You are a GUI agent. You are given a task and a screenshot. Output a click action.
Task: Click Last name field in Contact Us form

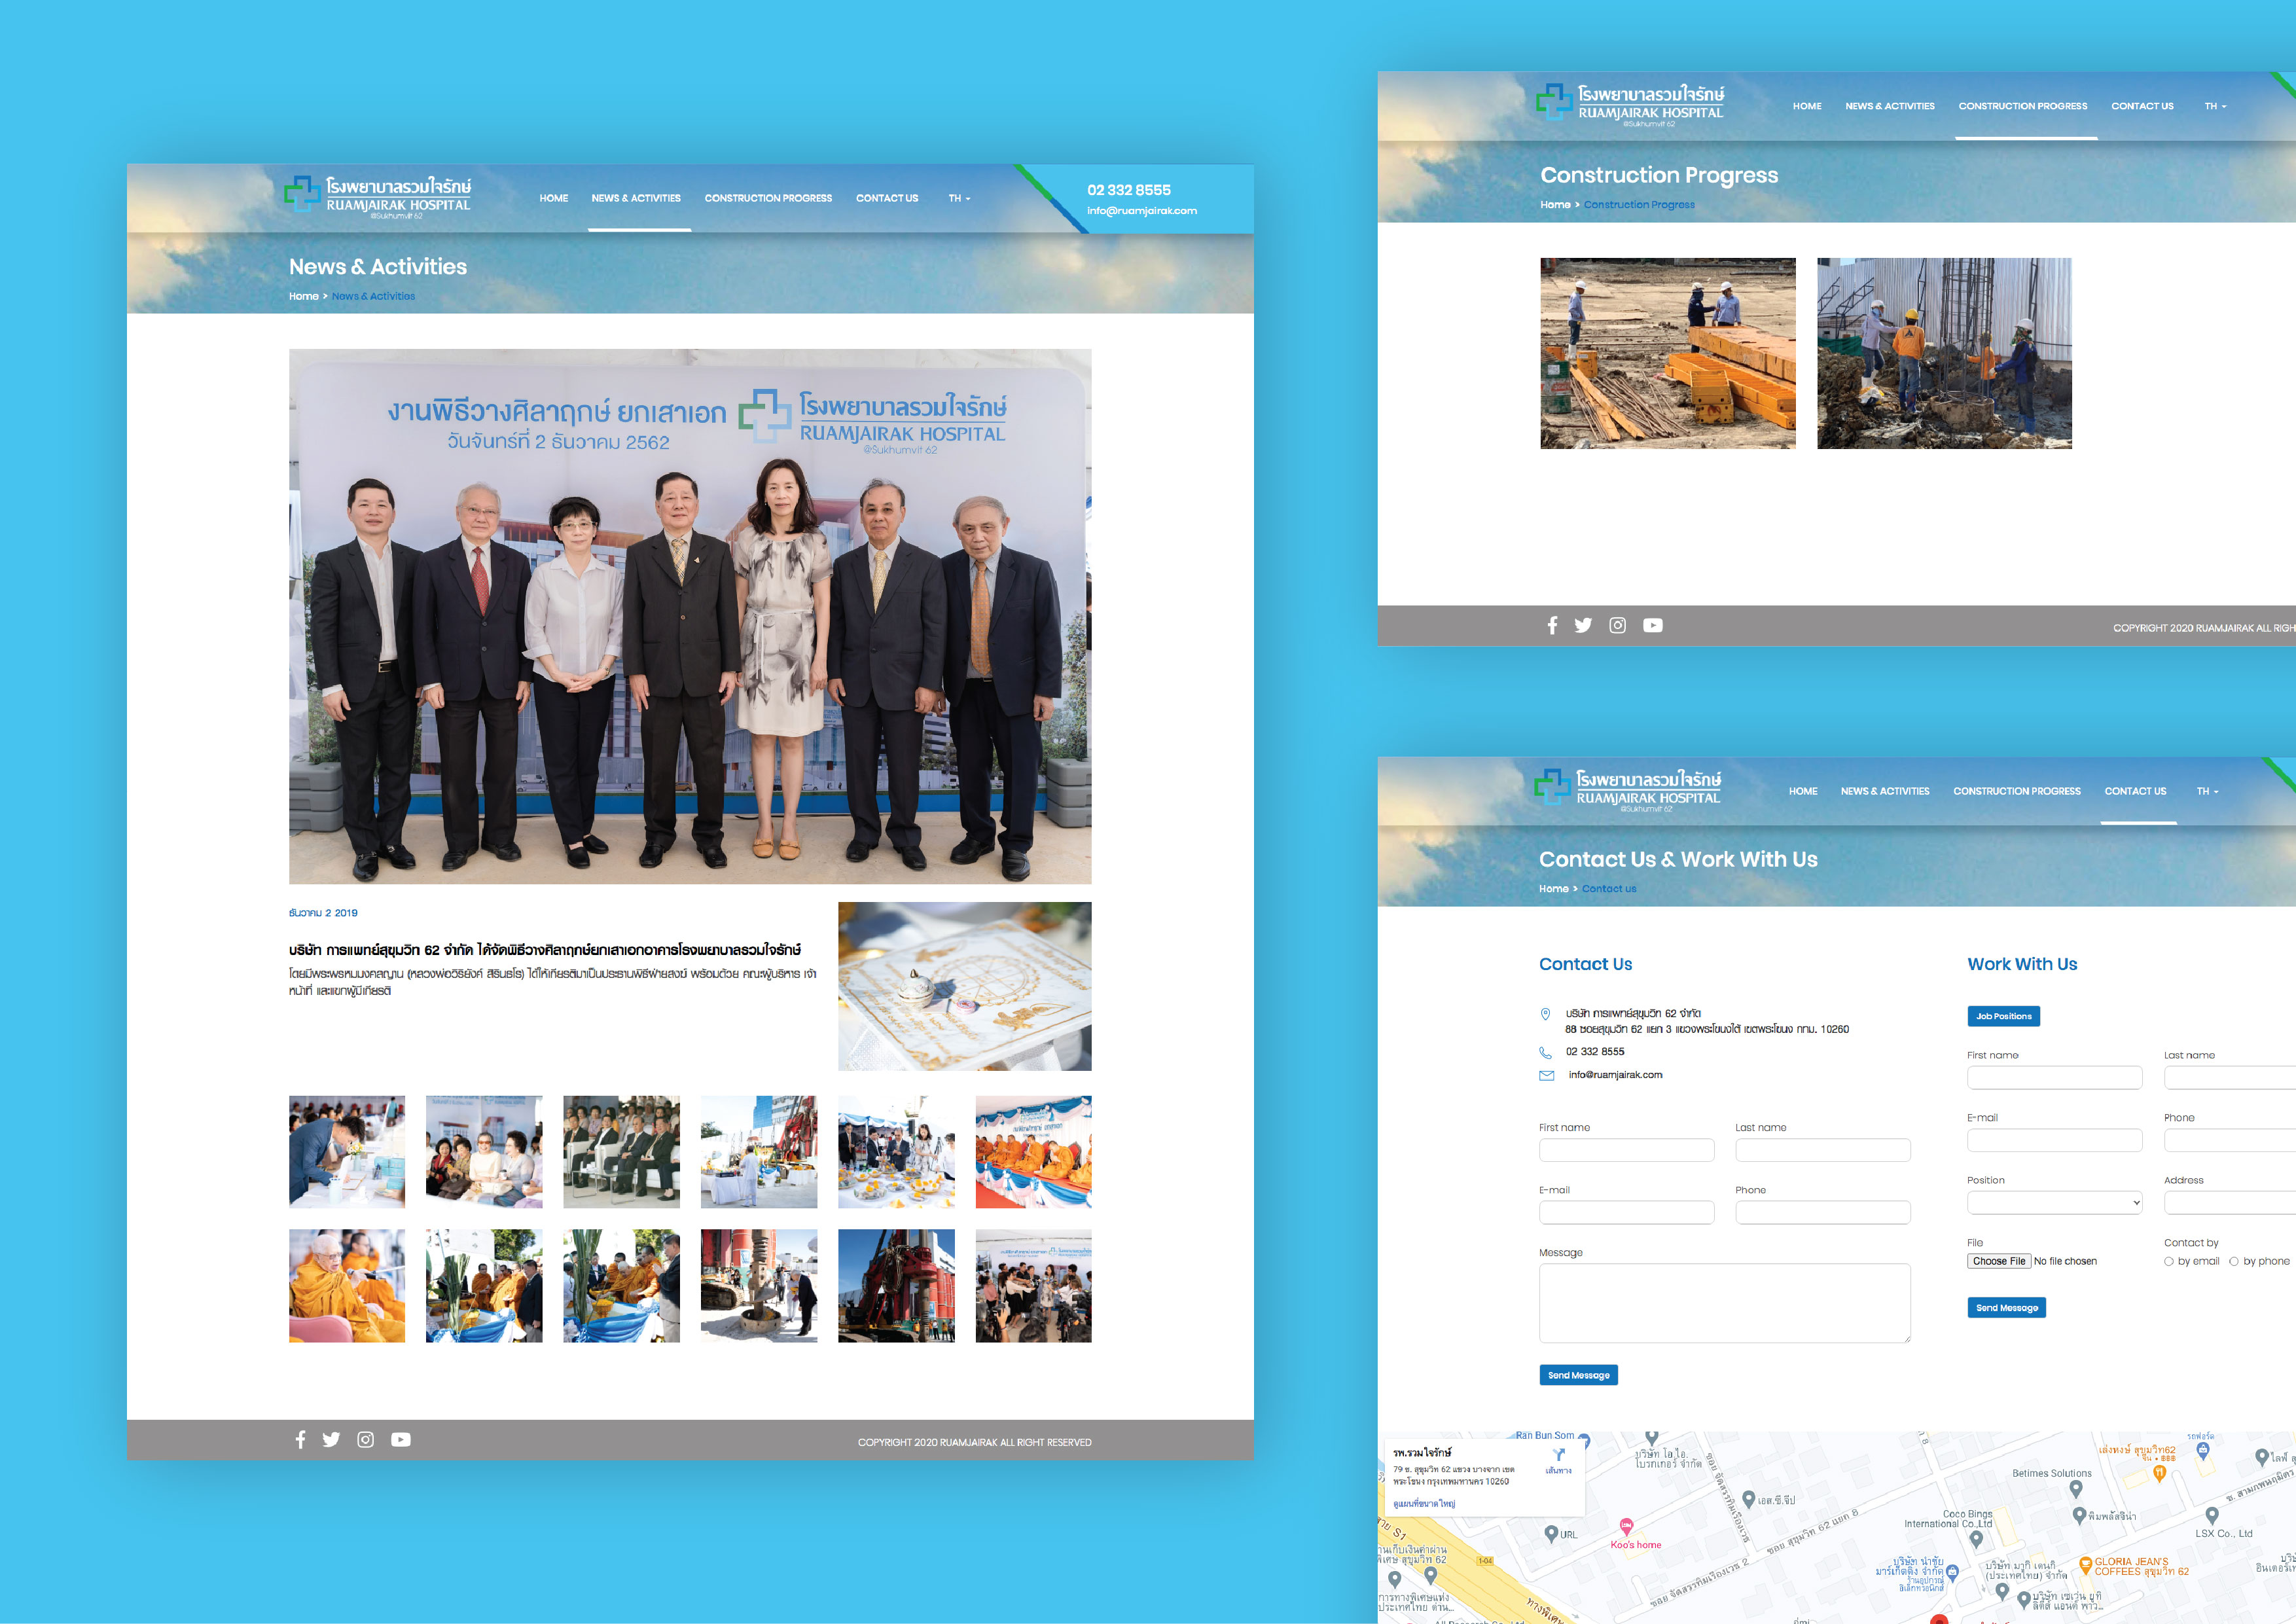coord(1823,1150)
